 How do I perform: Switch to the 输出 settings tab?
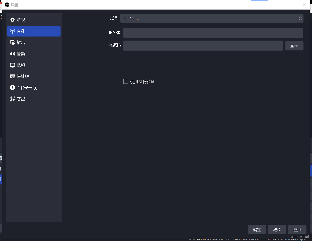34,42
